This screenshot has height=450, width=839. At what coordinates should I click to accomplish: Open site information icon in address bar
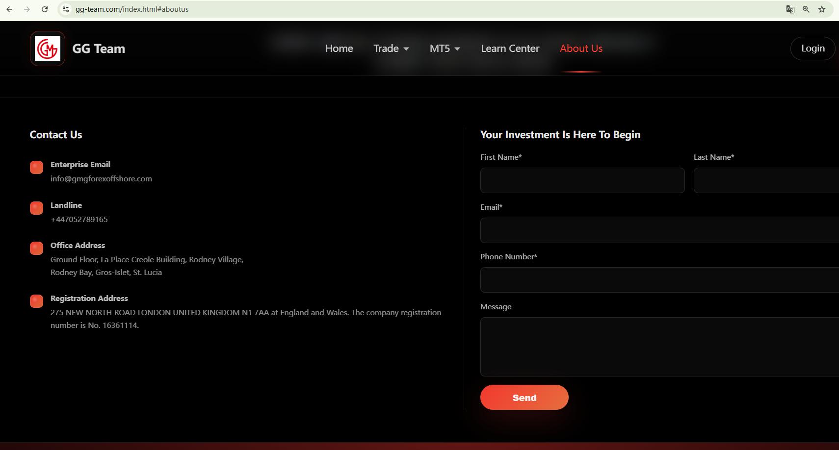tap(66, 9)
